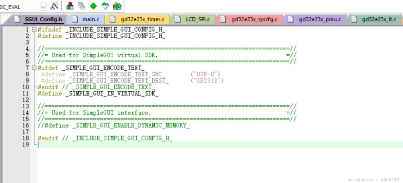Switch to the main.c tab

click(86, 19)
